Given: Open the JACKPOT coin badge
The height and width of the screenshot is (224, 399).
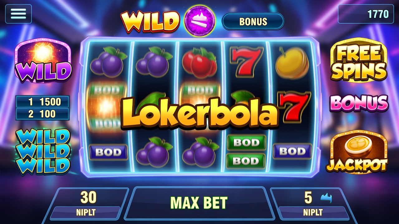Looking at the screenshot, I should point(357,152).
